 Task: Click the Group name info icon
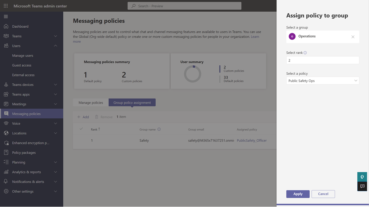click(x=159, y=129)
